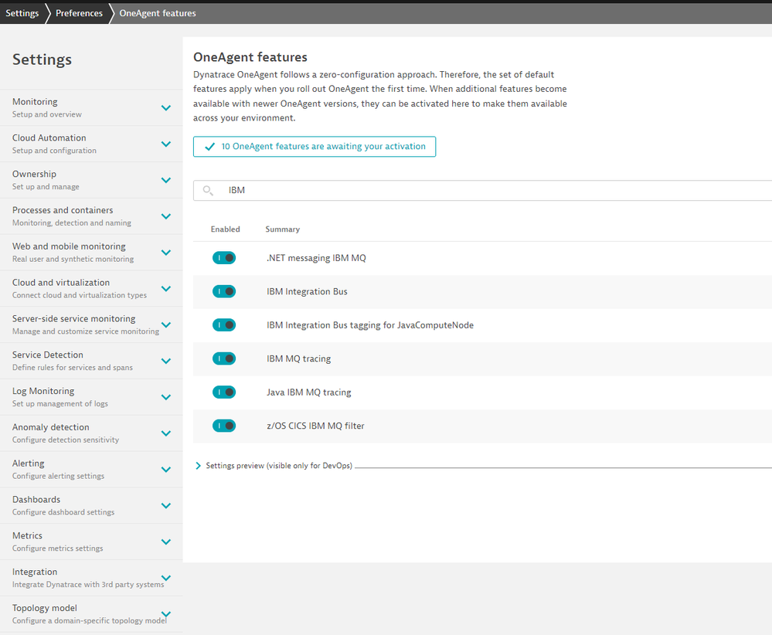Sort by the Summary column header
The height and width of the screenshot is (635, 772).
pos(283,229)
